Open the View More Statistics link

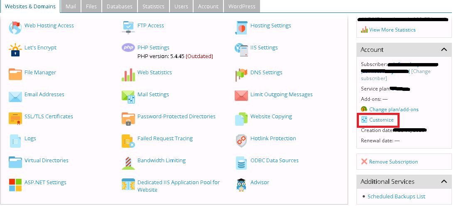(392, 29)
